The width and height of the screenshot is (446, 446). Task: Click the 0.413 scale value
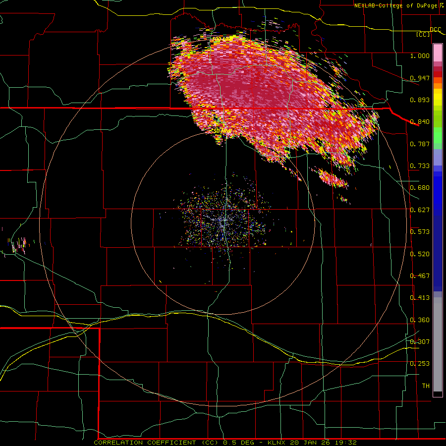420,298
